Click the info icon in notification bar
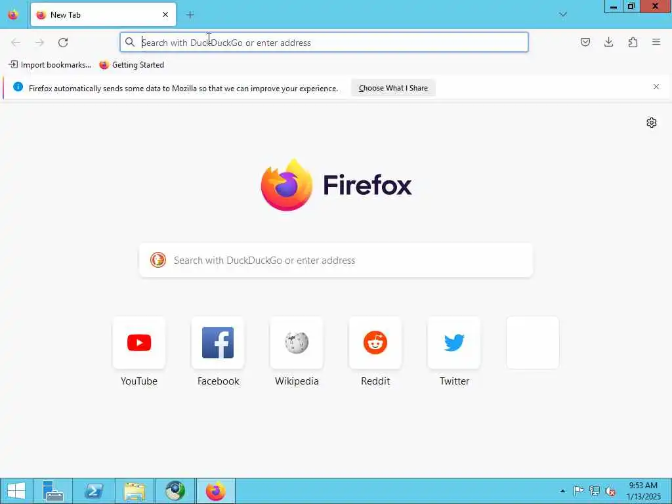672x504 pixels. (18, 87)
